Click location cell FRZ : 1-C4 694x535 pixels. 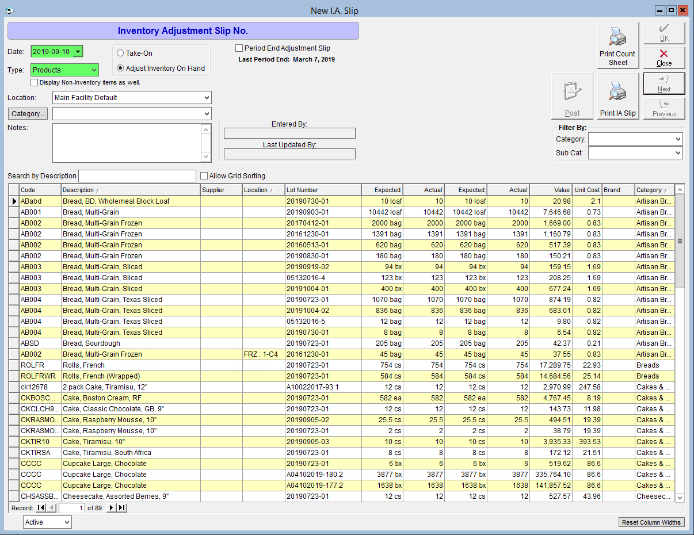[264, 354]
